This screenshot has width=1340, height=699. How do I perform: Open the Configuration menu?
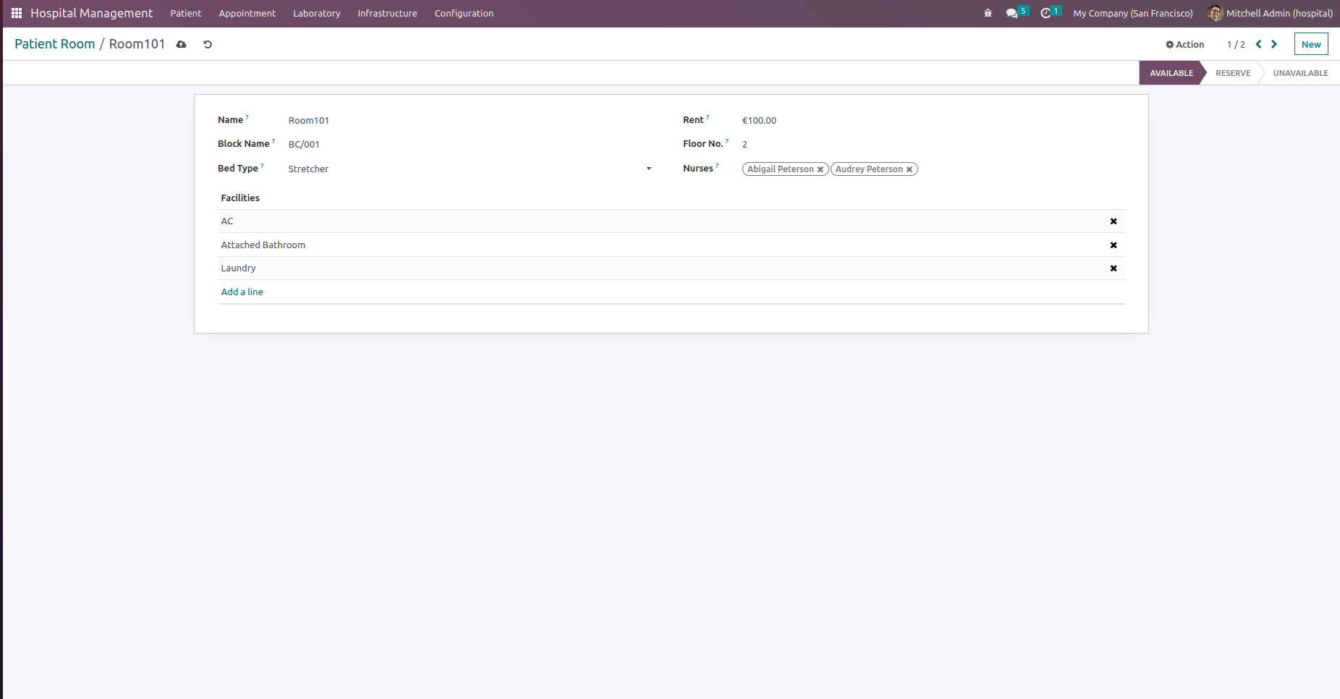tap(464, 13)
